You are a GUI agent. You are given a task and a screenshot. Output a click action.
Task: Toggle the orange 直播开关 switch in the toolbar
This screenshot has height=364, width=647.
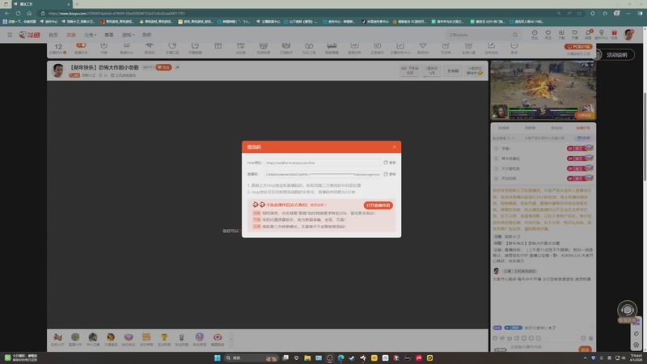click(x=81, y=45)
